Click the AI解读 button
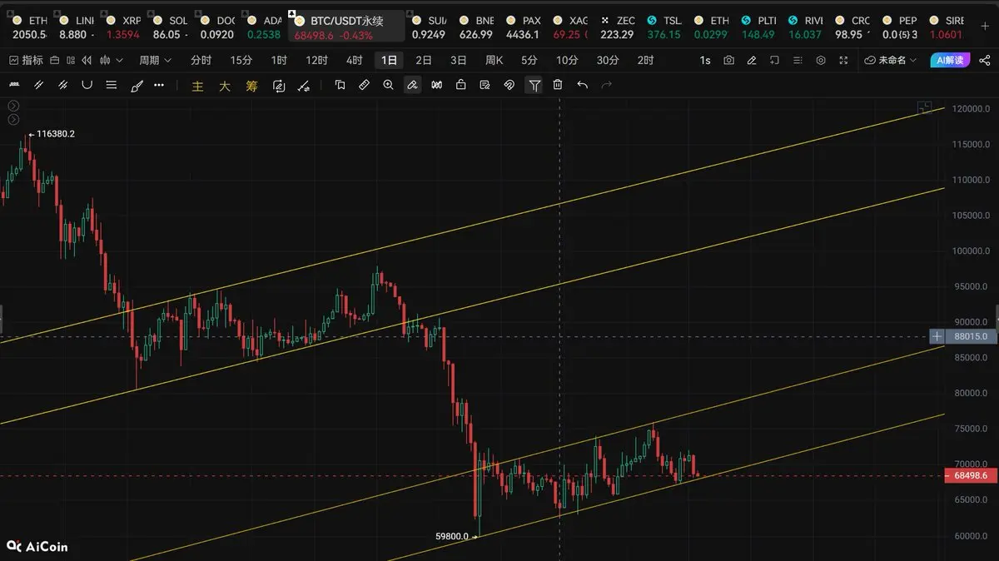999x561 pixels. [950, 60]
